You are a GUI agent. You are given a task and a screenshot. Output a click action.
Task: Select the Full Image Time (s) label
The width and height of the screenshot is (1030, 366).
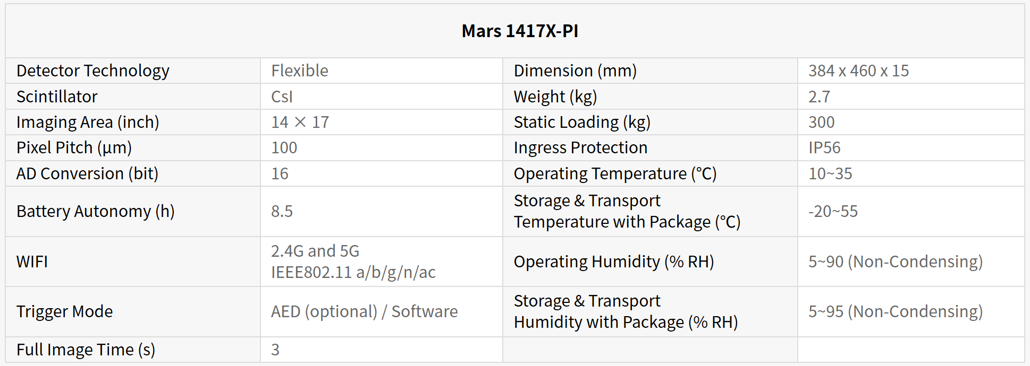coord(86,350)
